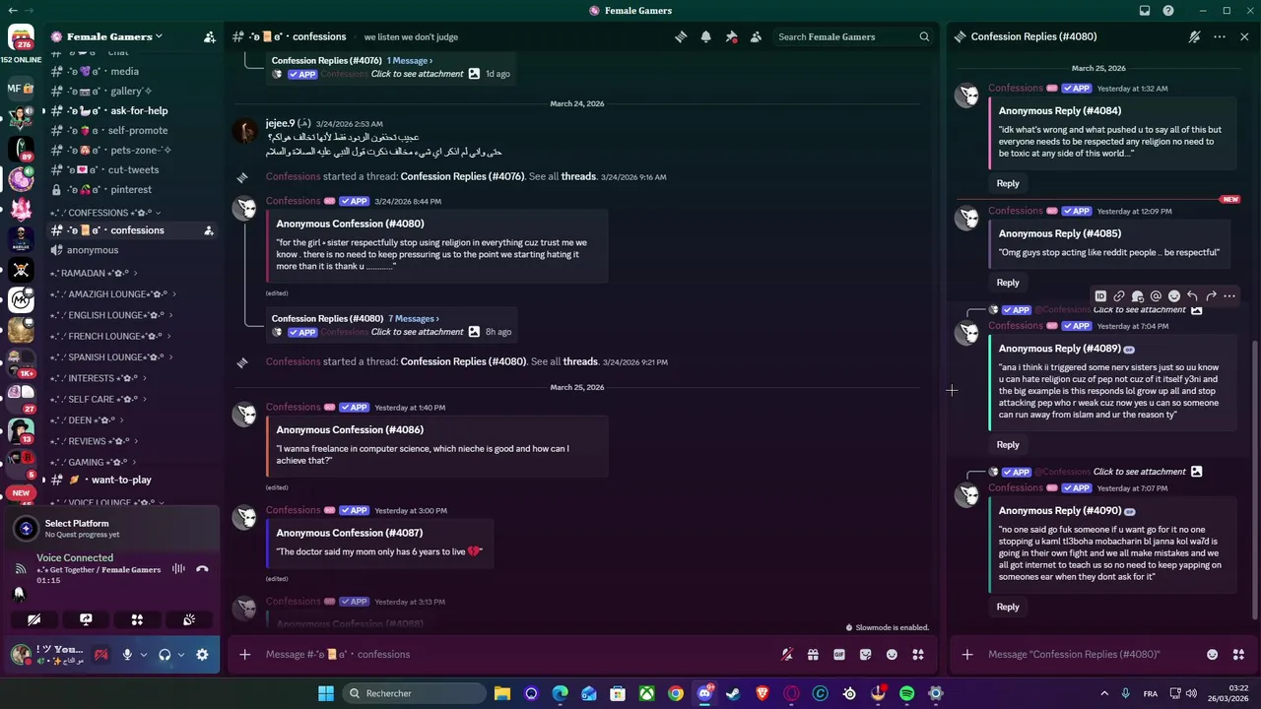The height and width of the screenshot is (709, 1261).
Task: Add attachment plus in confessions message box
Action: pyautogui.click(x=245, y=654)
